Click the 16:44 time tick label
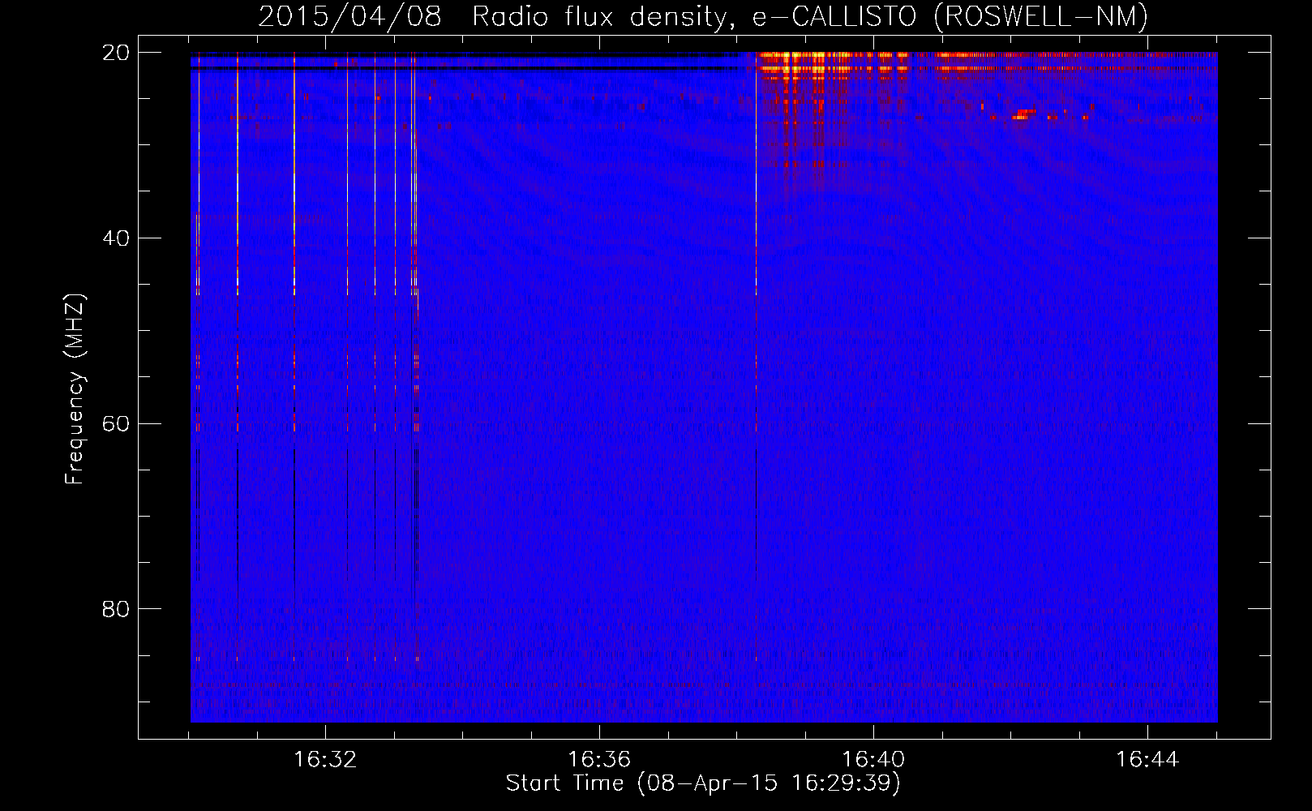 click(x=1147, y=760)
